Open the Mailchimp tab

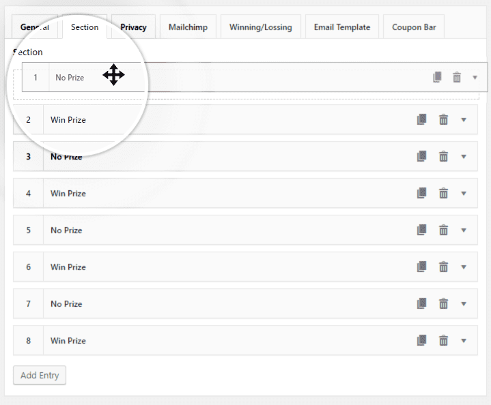[x=188, y=27]
